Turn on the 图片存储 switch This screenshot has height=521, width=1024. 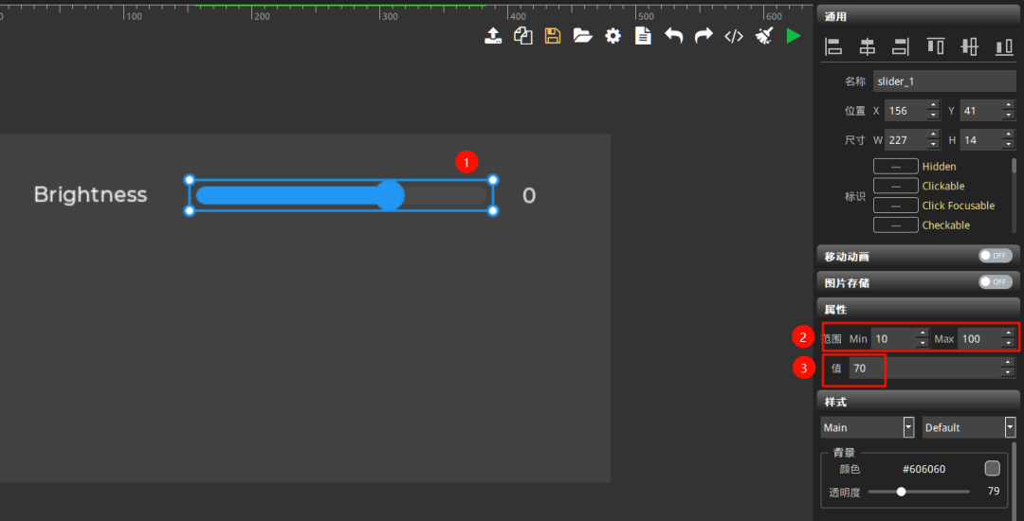(996, 282)
